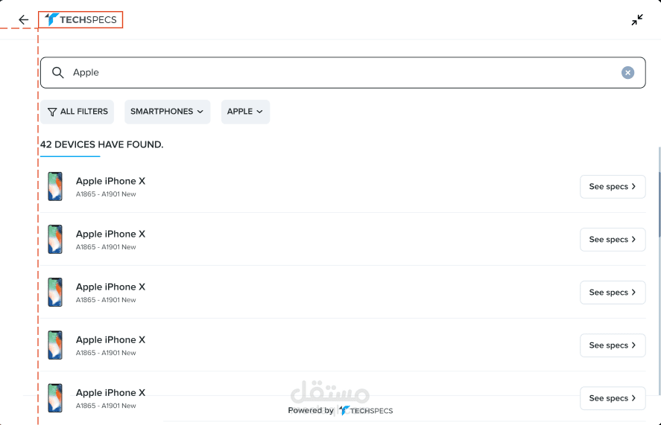661x425 pixels.
Task: Open the All Filters panel
Action: click(78, 112)
